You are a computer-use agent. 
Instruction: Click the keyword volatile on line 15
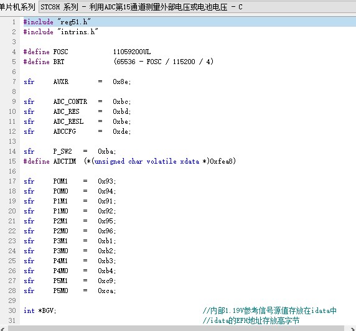pos(161,161)
